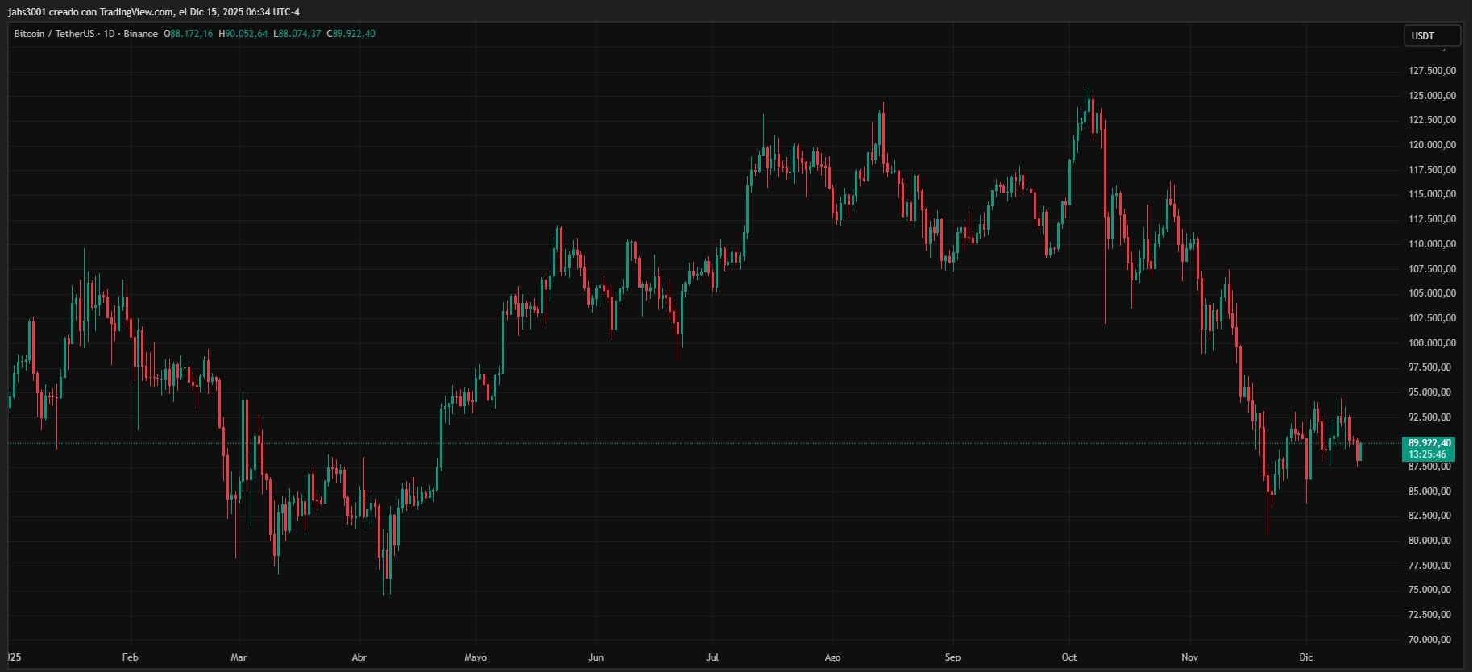Open the USDT currency selector
Image resolution: width=1473 pixels, height=672 pixels.
click(1431, 35)
